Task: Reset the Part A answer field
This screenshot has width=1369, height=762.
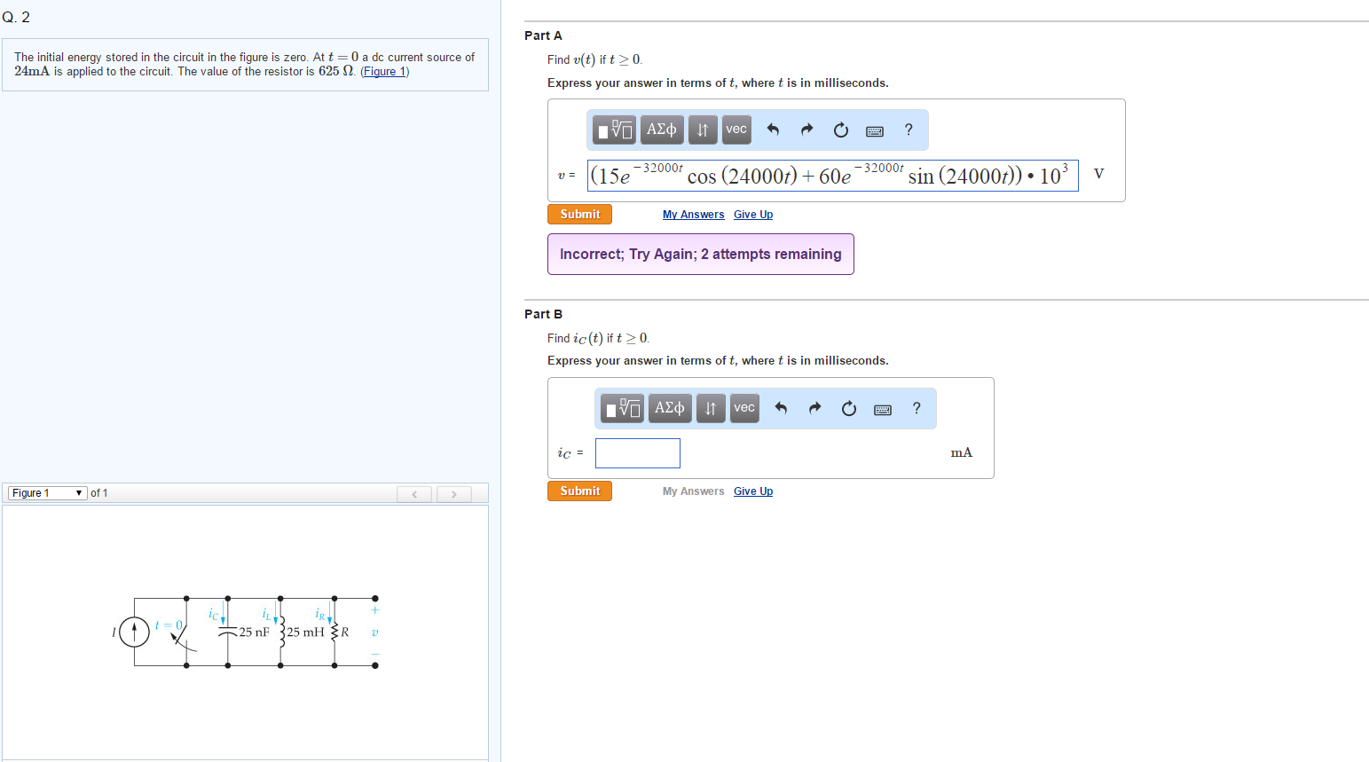Action: coord(840,130)
